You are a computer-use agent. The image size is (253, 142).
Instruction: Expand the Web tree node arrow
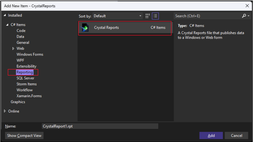point(13,48)
